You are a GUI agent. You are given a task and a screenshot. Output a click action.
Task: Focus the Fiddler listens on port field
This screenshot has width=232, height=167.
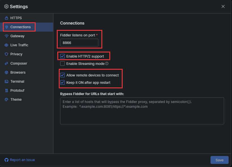pyautogui.click(x=79, y=43)
